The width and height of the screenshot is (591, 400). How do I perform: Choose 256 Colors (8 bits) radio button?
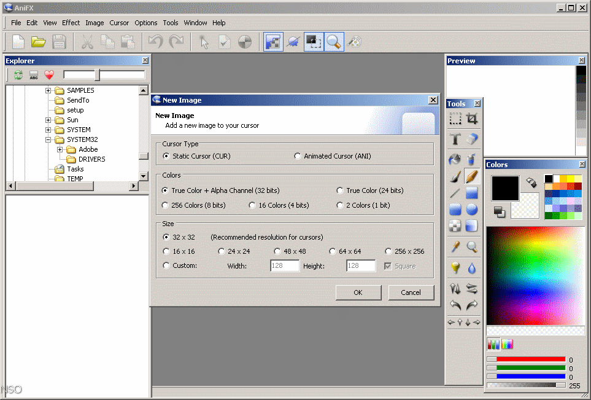click(166, 205)
